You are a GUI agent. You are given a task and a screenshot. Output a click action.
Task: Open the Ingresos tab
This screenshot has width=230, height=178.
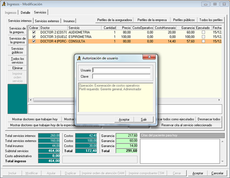pyautogui.click(x=11, y=13)
